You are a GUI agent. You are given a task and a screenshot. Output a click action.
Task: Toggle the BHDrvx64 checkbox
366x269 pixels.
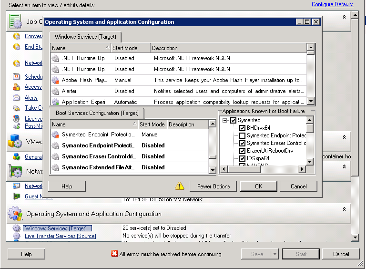242,128
